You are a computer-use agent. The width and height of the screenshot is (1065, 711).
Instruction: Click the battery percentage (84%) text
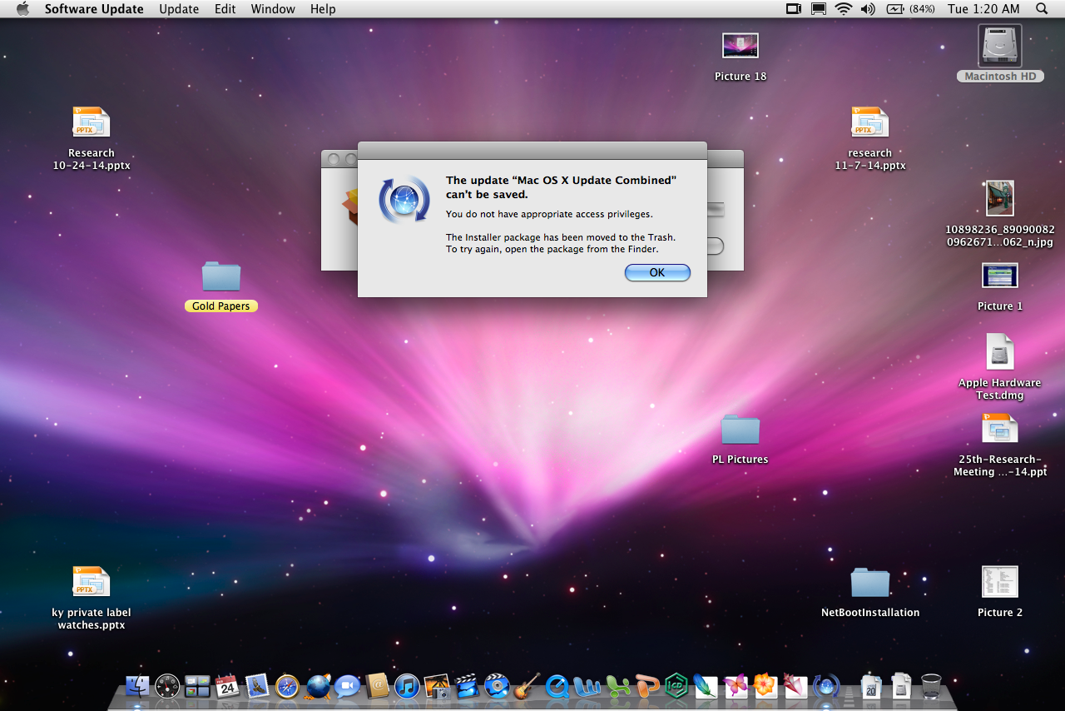click(922, 9)
